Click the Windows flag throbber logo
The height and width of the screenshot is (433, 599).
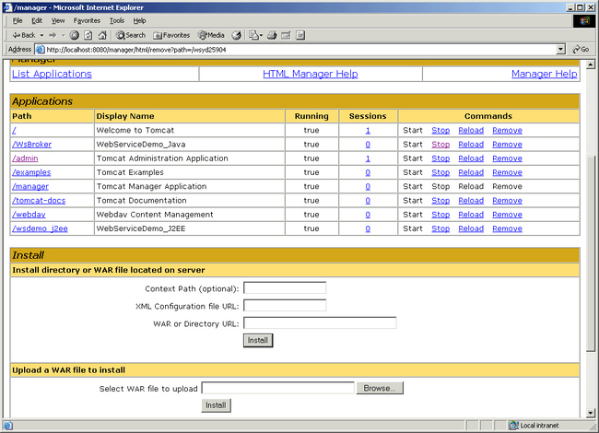(584, 21)
